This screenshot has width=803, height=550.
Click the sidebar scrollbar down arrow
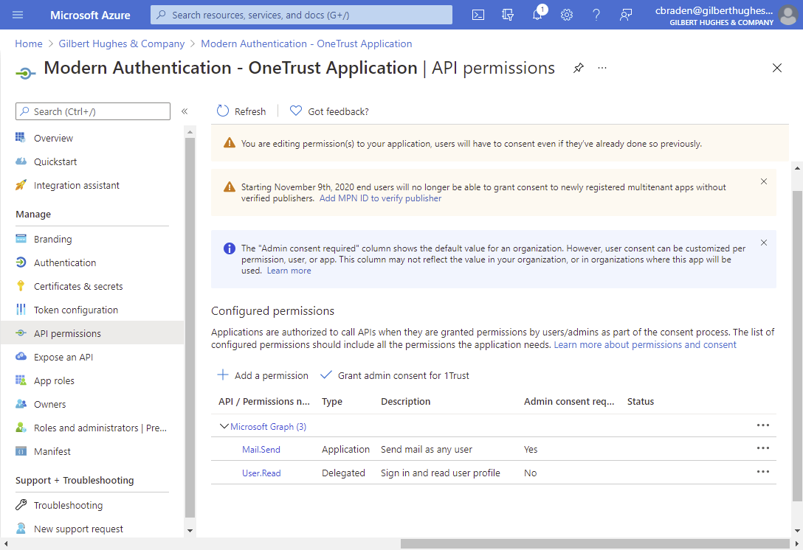point(190,531)
